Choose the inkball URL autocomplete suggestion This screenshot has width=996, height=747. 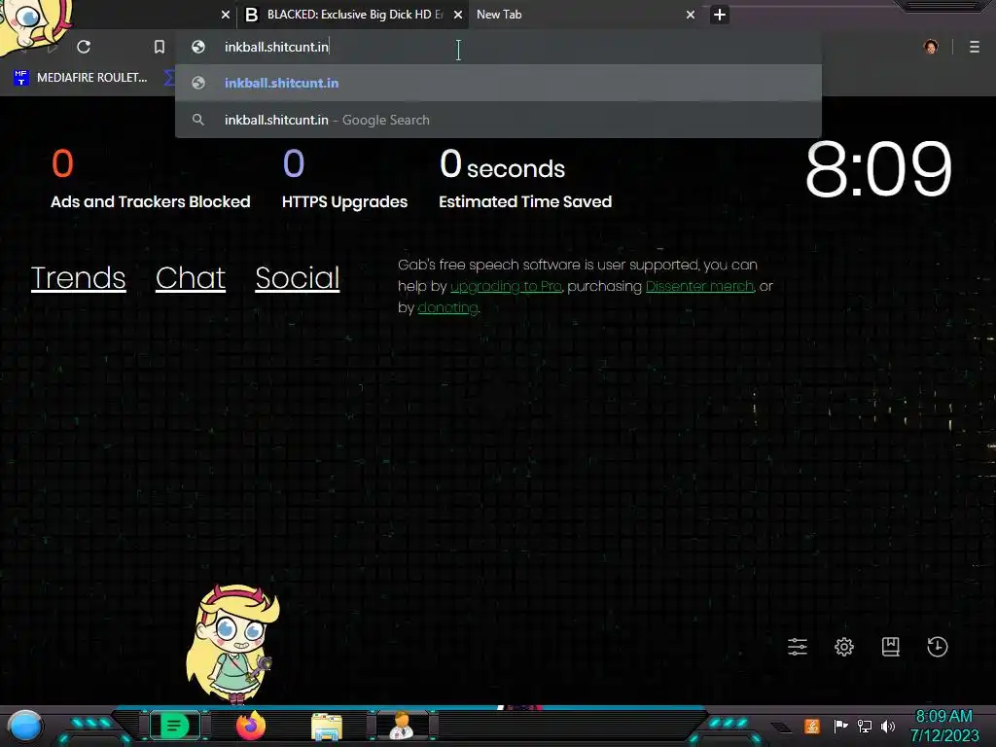point(498,84)
